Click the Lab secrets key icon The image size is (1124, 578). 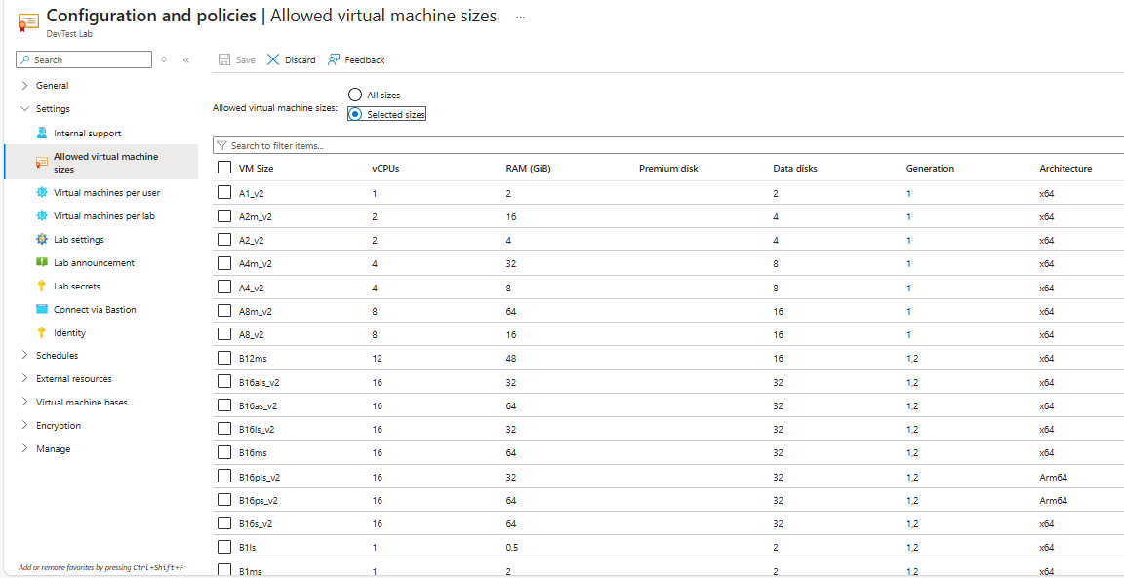pyautogui.click(x=42, y=286)
